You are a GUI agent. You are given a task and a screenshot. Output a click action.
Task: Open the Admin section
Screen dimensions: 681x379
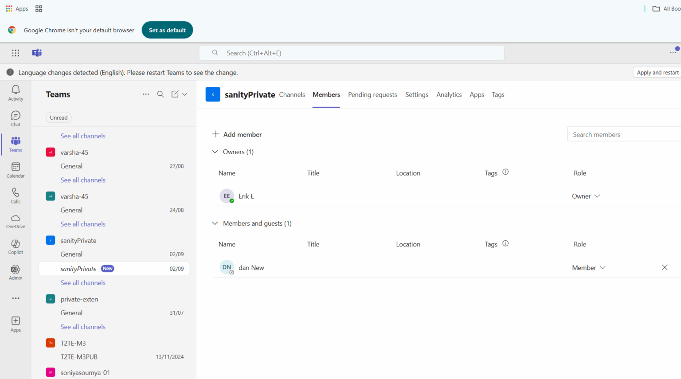coord(16,272)
